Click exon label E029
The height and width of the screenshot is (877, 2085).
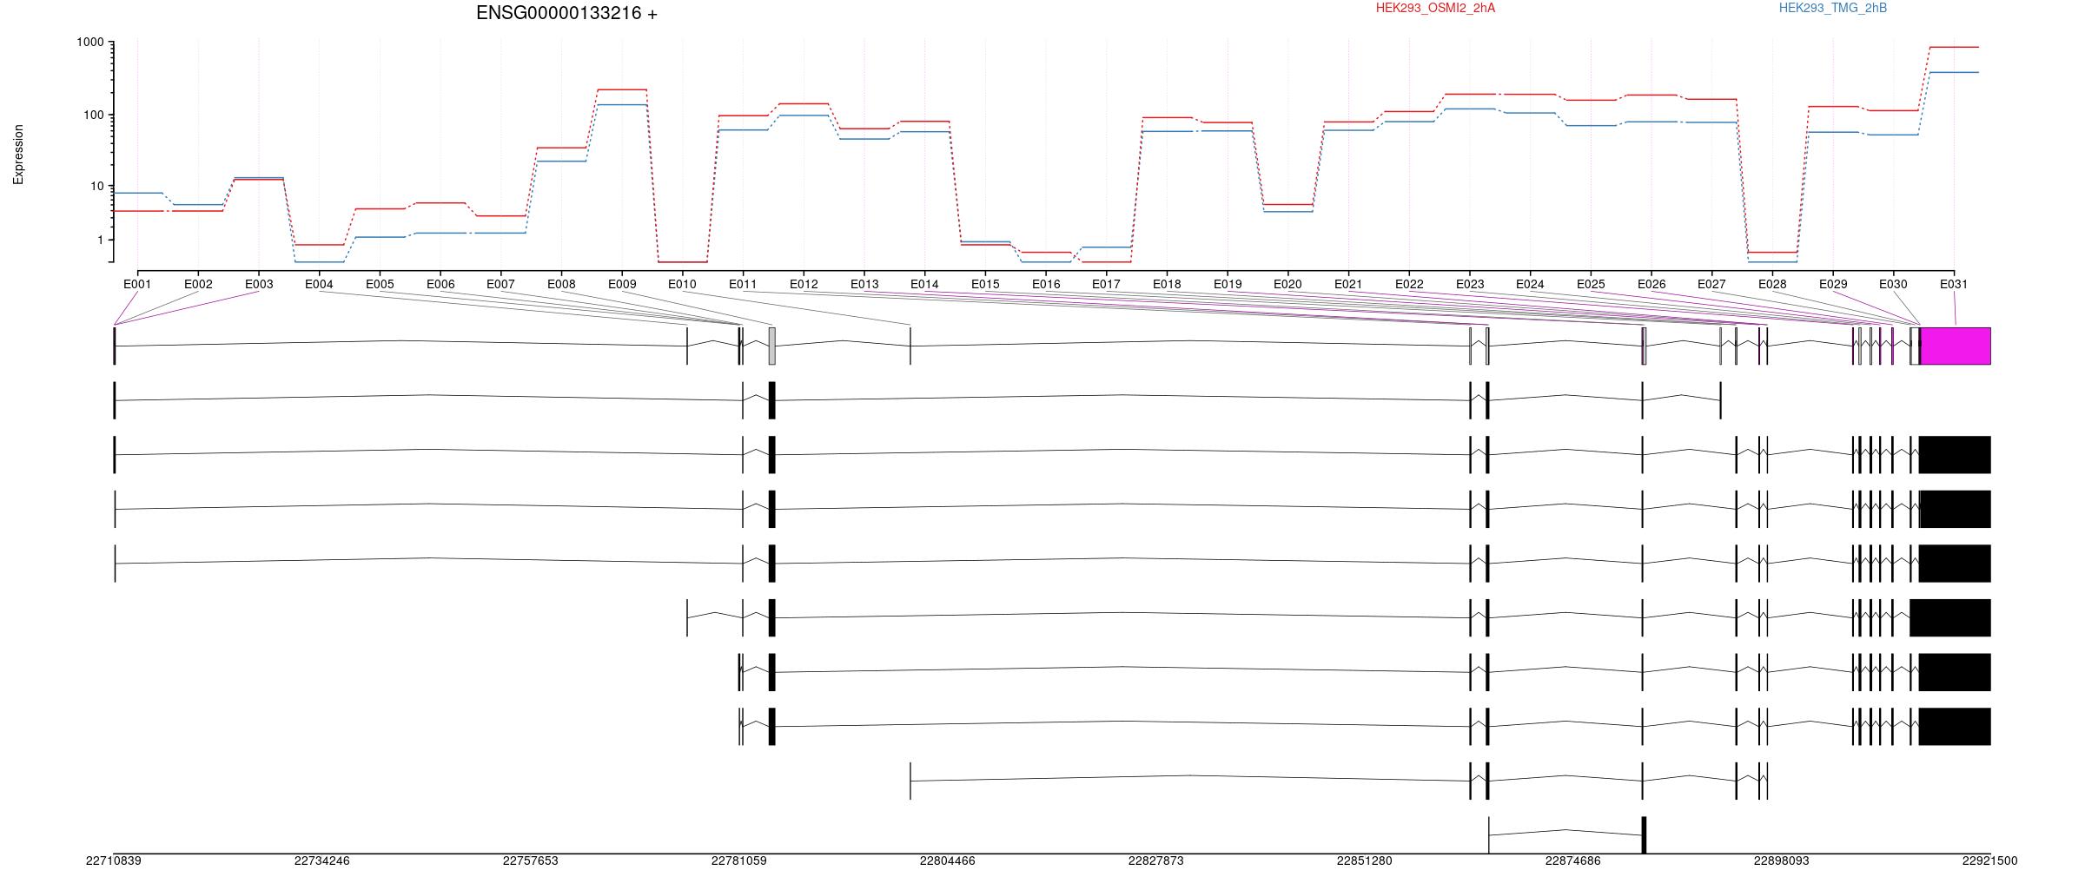point(1833,284)
